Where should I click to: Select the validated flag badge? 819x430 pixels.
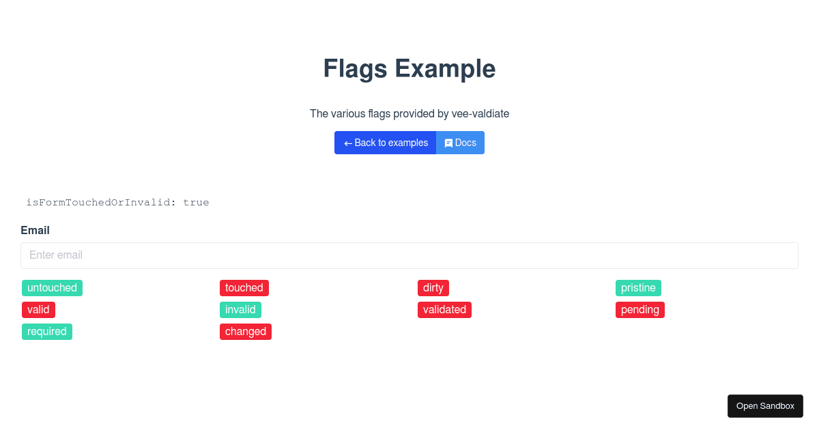pyautogui.click(x=444, y=310)
